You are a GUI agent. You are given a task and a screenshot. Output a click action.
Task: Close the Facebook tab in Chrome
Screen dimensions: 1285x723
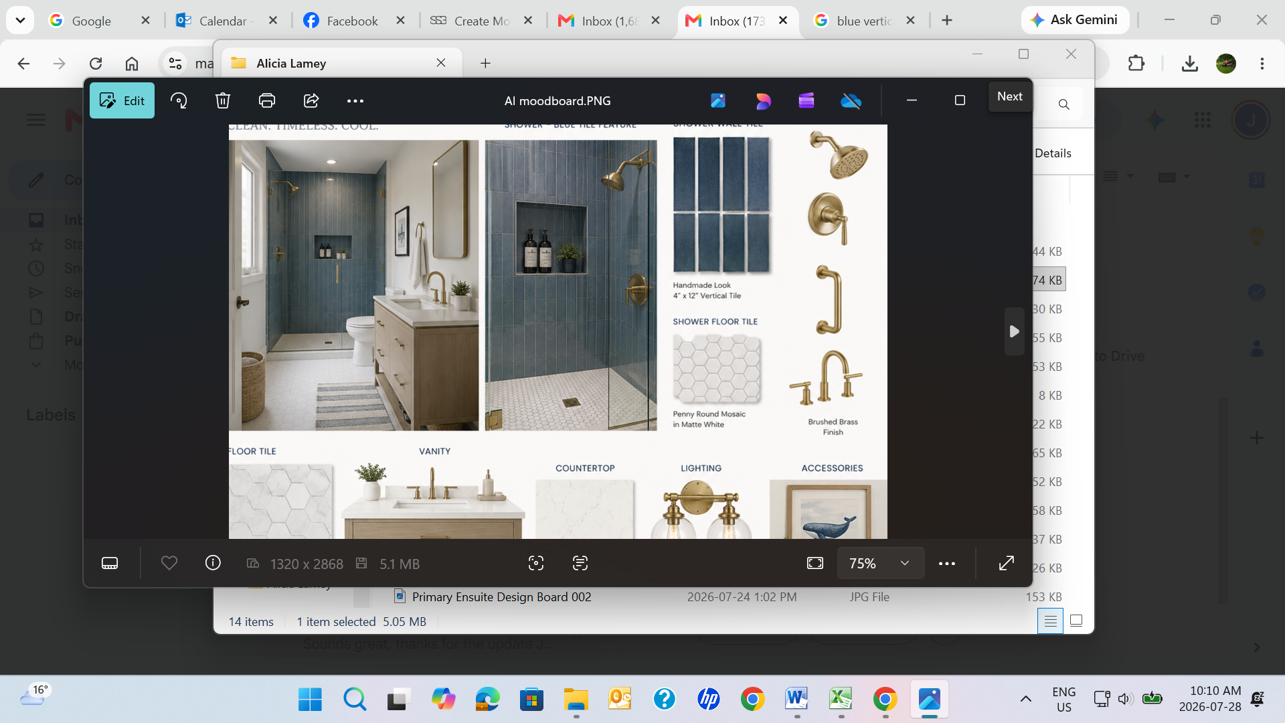400,21
